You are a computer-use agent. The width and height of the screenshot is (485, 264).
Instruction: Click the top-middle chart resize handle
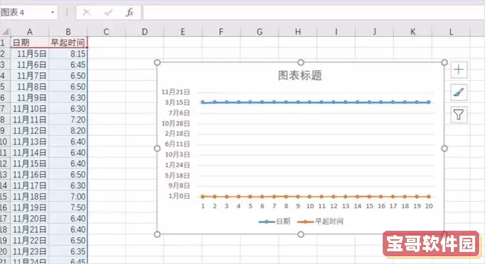(300, 62)
